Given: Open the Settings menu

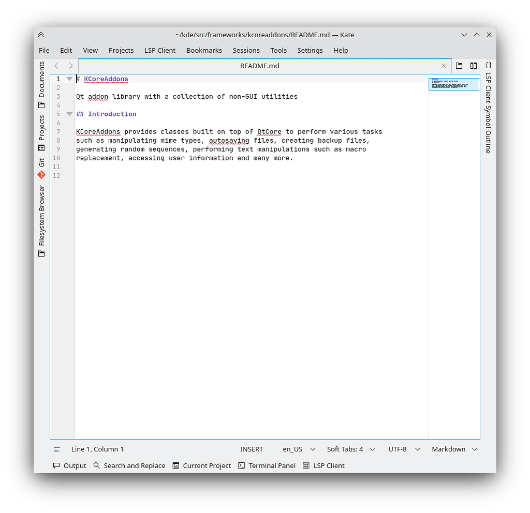Looking at the screenshot, I should click(310, 50).
